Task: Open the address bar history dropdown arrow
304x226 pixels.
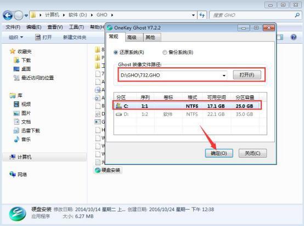Action: (x=193, y=15)
